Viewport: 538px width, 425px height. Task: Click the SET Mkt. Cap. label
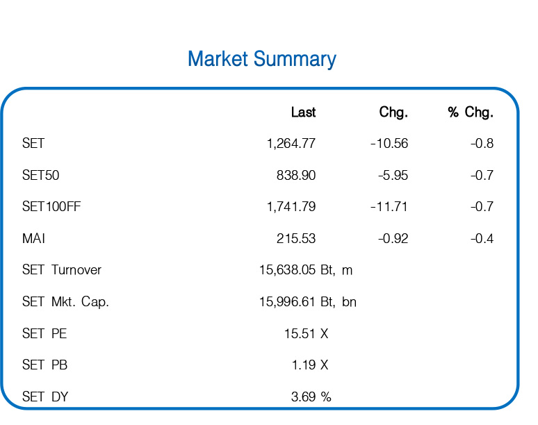click(65, 302)
